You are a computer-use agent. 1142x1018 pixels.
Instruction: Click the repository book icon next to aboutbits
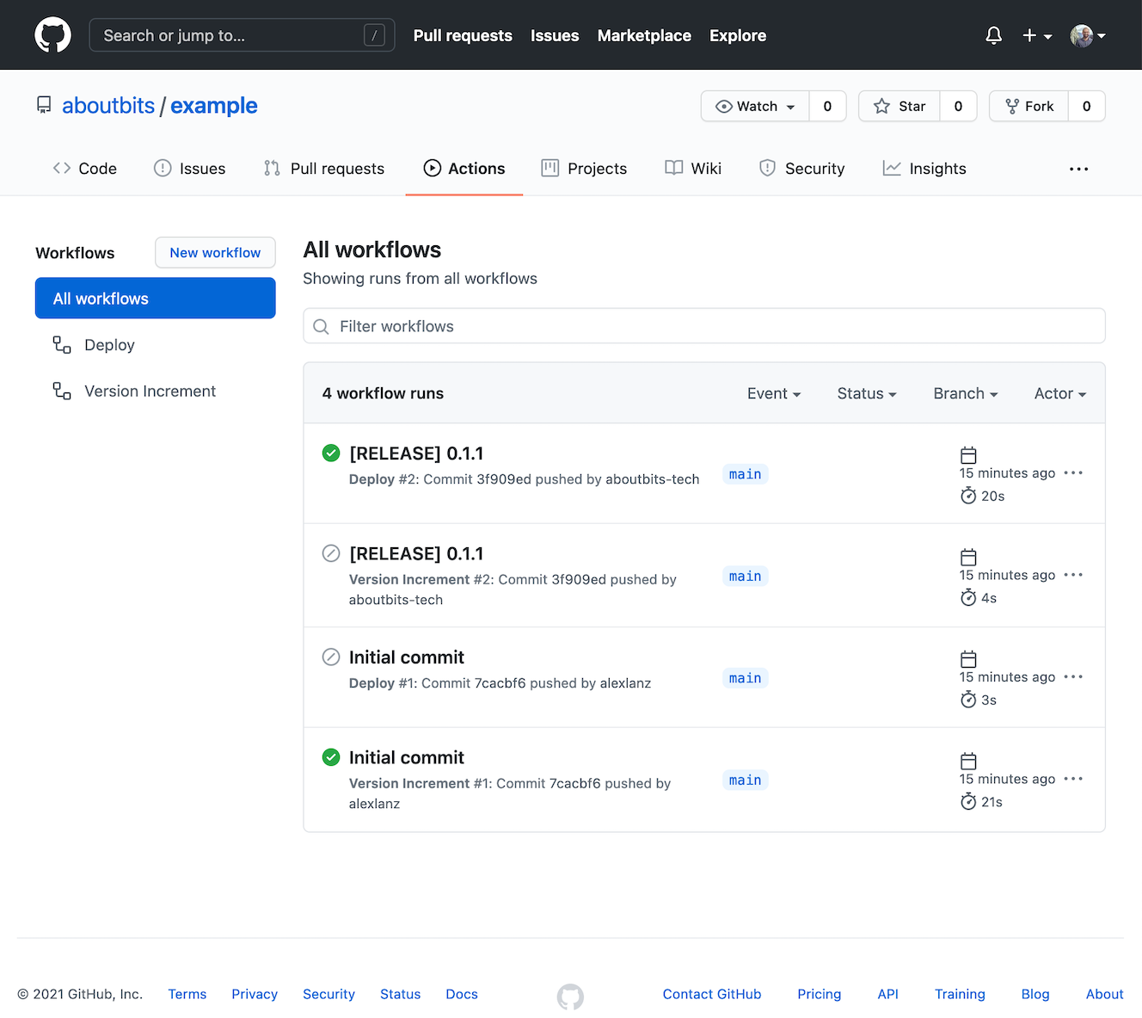(x=44, y=104)
